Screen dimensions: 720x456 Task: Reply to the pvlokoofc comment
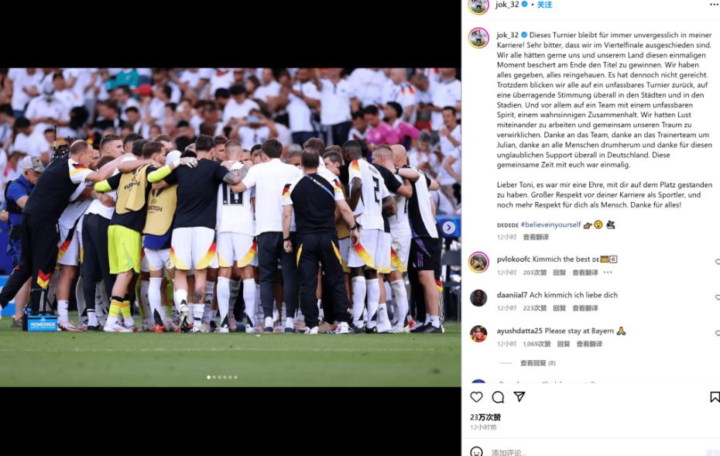559,273
